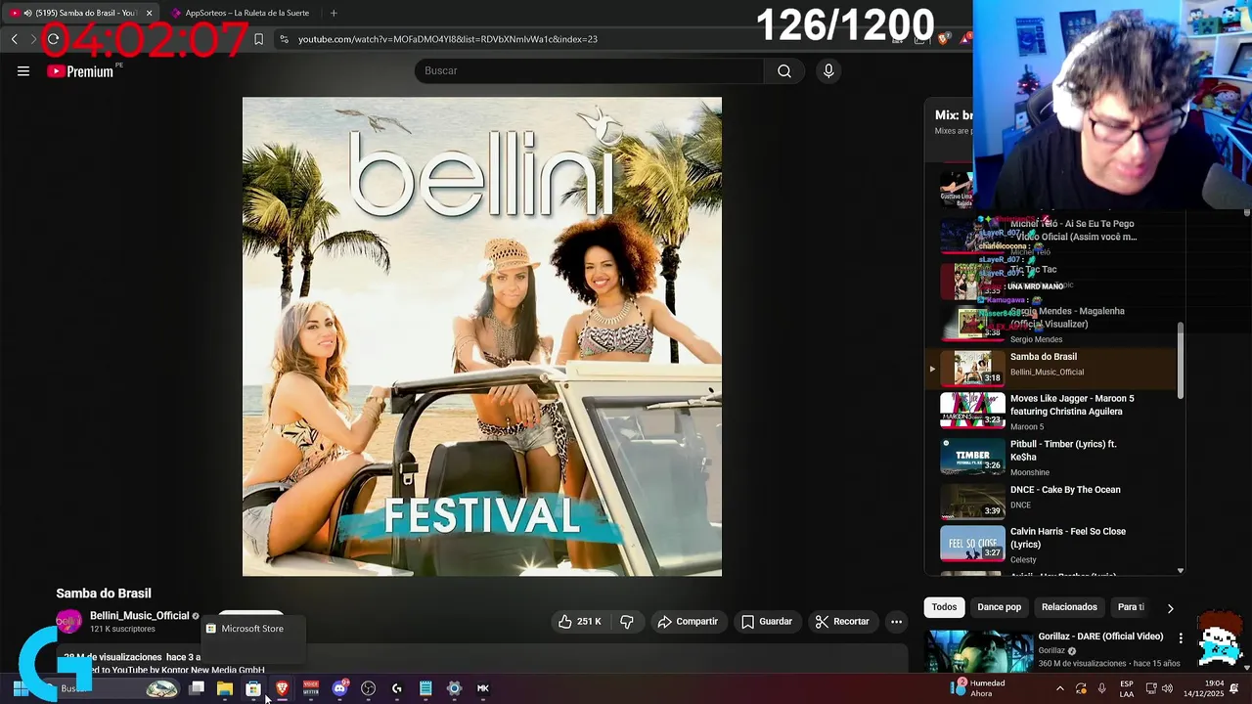This screenshot has width=1252, height=704.
Task: Play Pitbull Timber Lyrics from playlist
Action: click(x=1051, y=458)
